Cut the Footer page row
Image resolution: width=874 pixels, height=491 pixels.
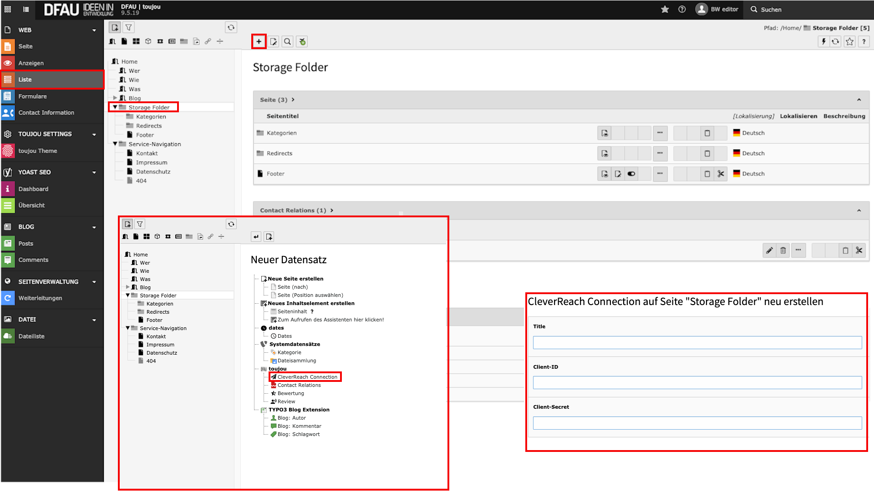point(721,174)
